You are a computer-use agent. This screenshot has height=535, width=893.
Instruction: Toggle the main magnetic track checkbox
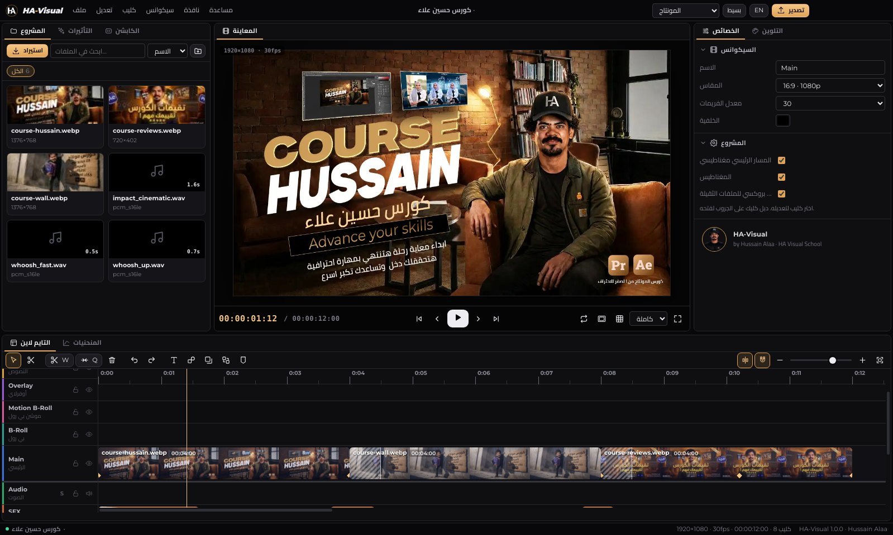(781, 160)
